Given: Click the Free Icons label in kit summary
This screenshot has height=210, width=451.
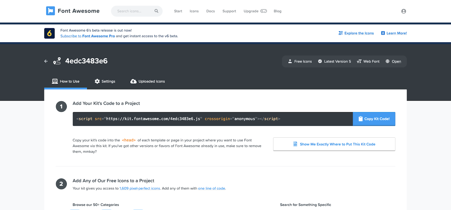Looking at the screenshot, I should [303, 61].
